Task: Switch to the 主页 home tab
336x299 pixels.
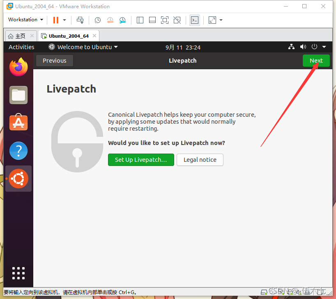Action: (x=21, y=36)
